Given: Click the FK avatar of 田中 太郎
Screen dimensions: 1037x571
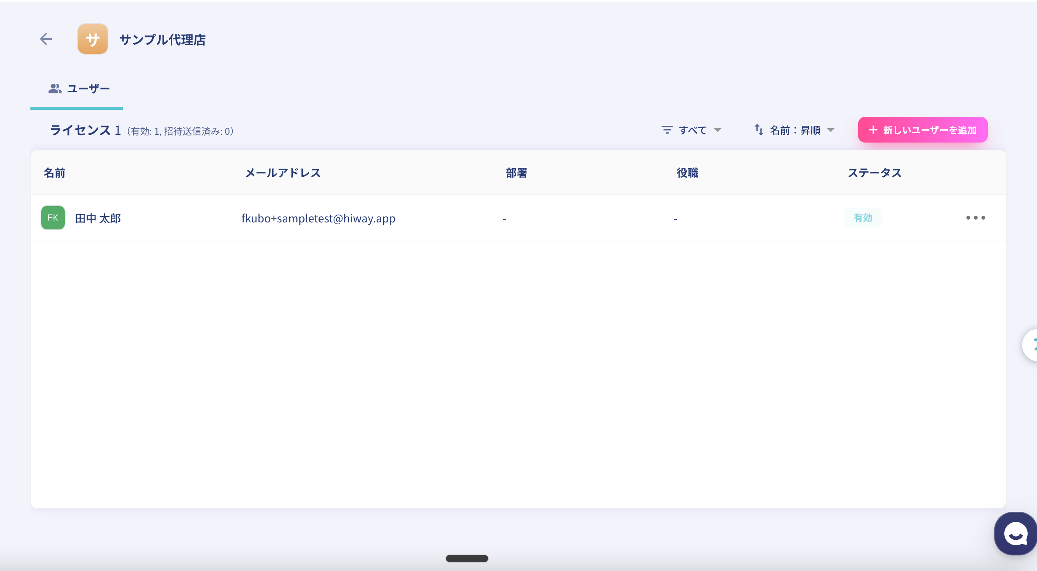Looking at the screenshot, I should click(x=53, y=218).
